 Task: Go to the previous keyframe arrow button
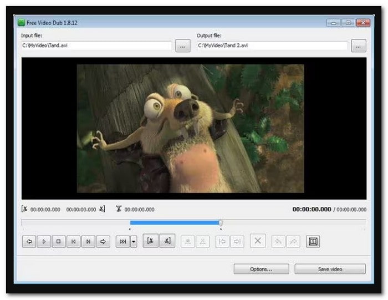[x=29, y=241]
